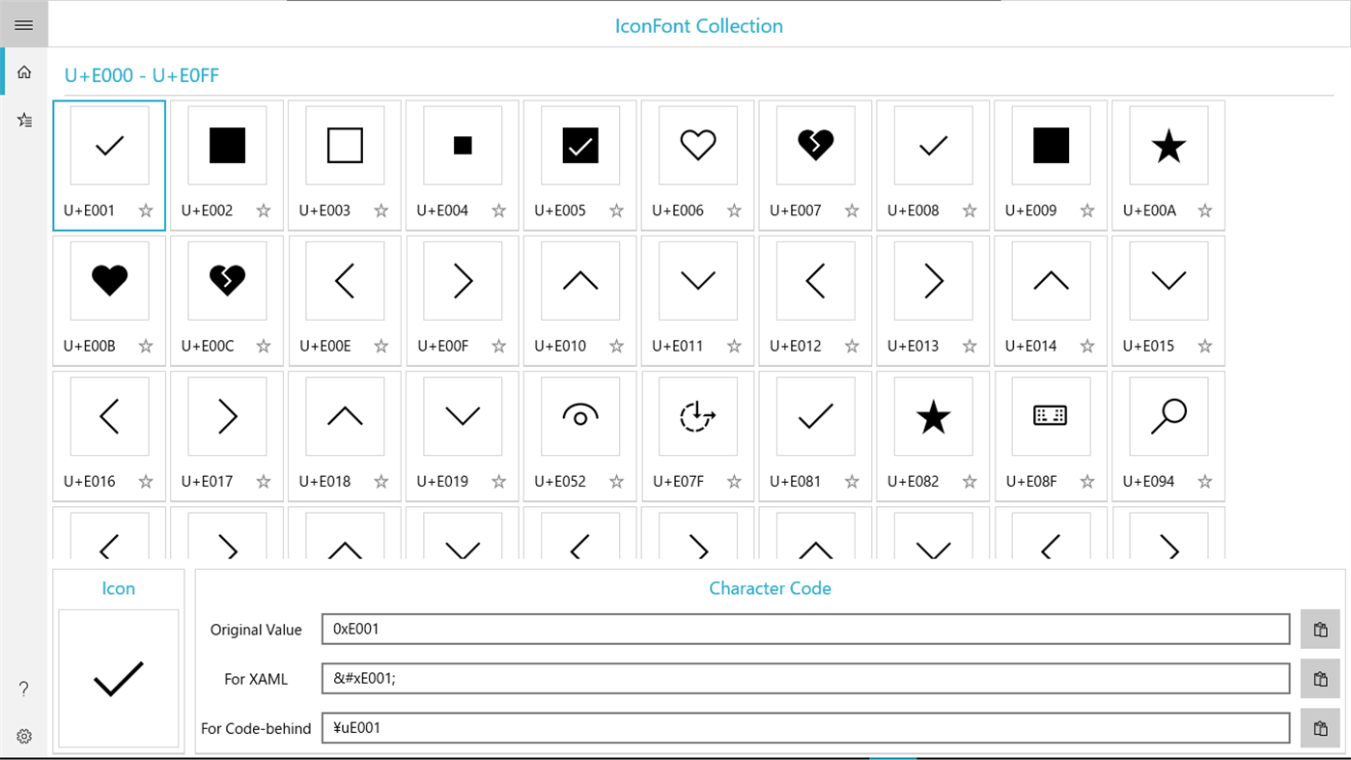Open the Favorites list sidebar icon
The image size is (1351, 760).
[x=23, y=120]
